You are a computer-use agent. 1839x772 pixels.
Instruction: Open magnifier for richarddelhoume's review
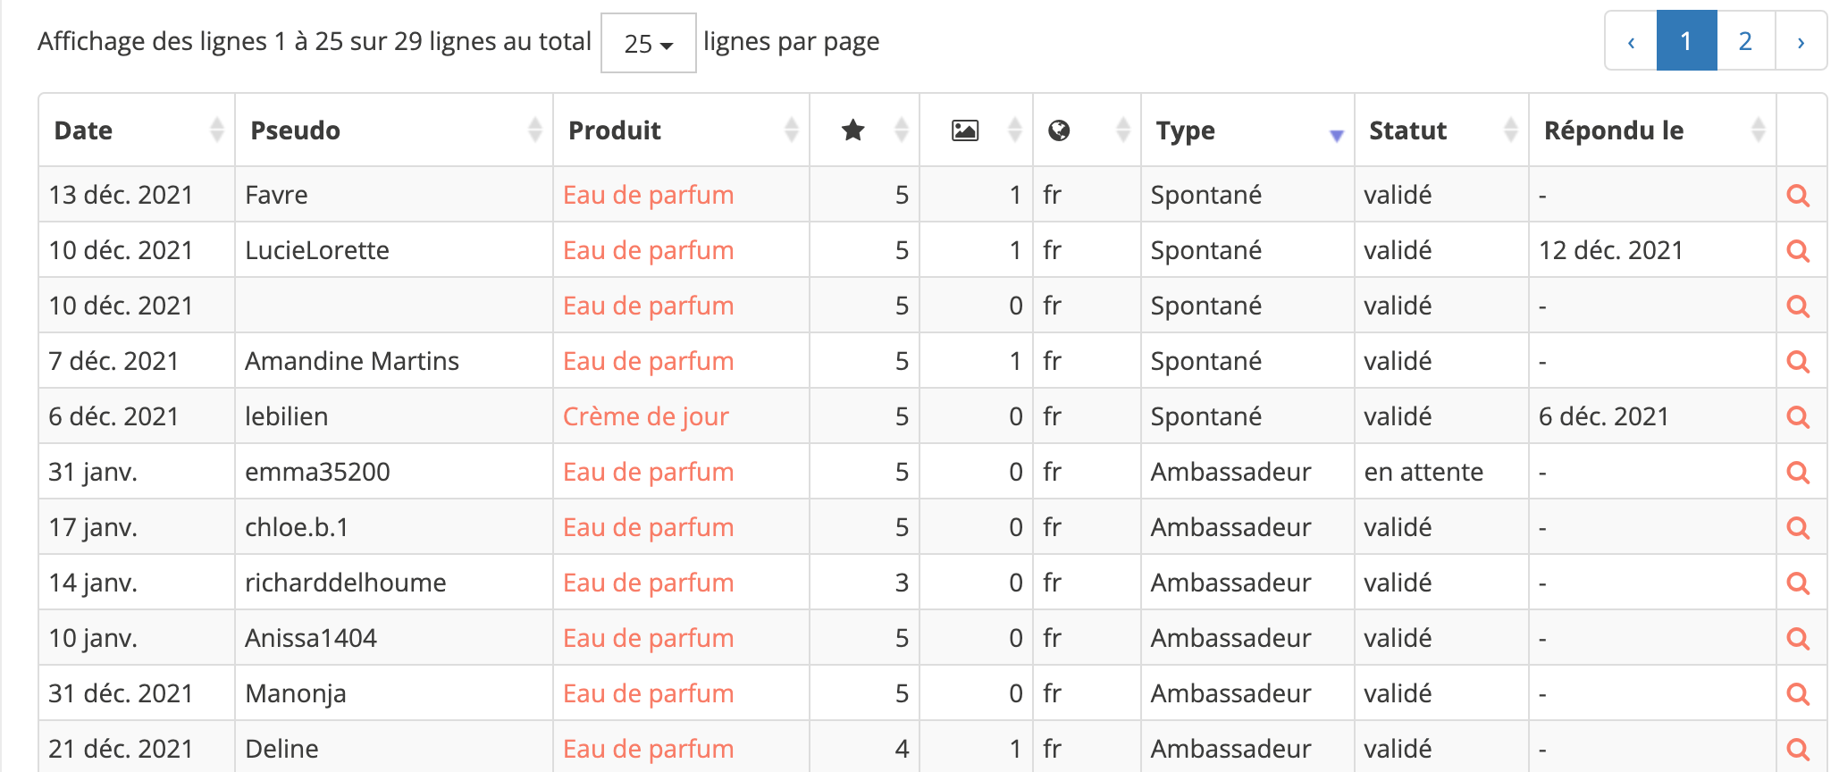1798,583
